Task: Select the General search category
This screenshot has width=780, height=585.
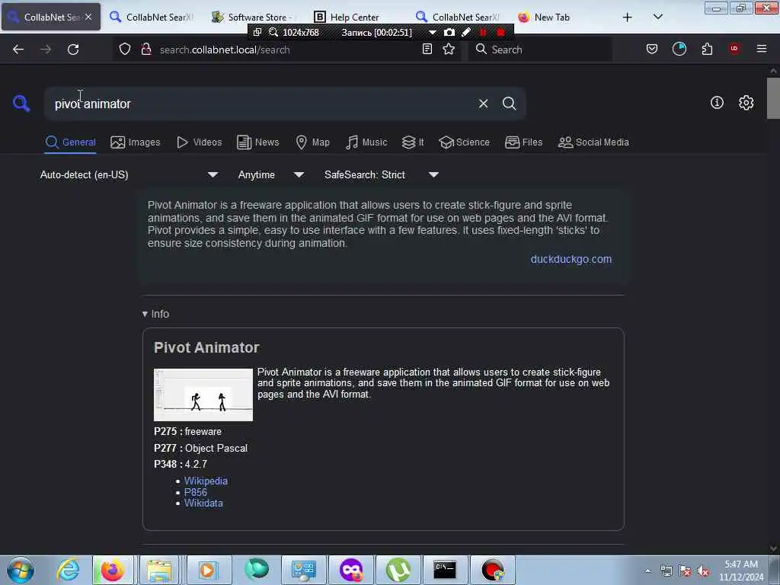Action: point(70,142)
